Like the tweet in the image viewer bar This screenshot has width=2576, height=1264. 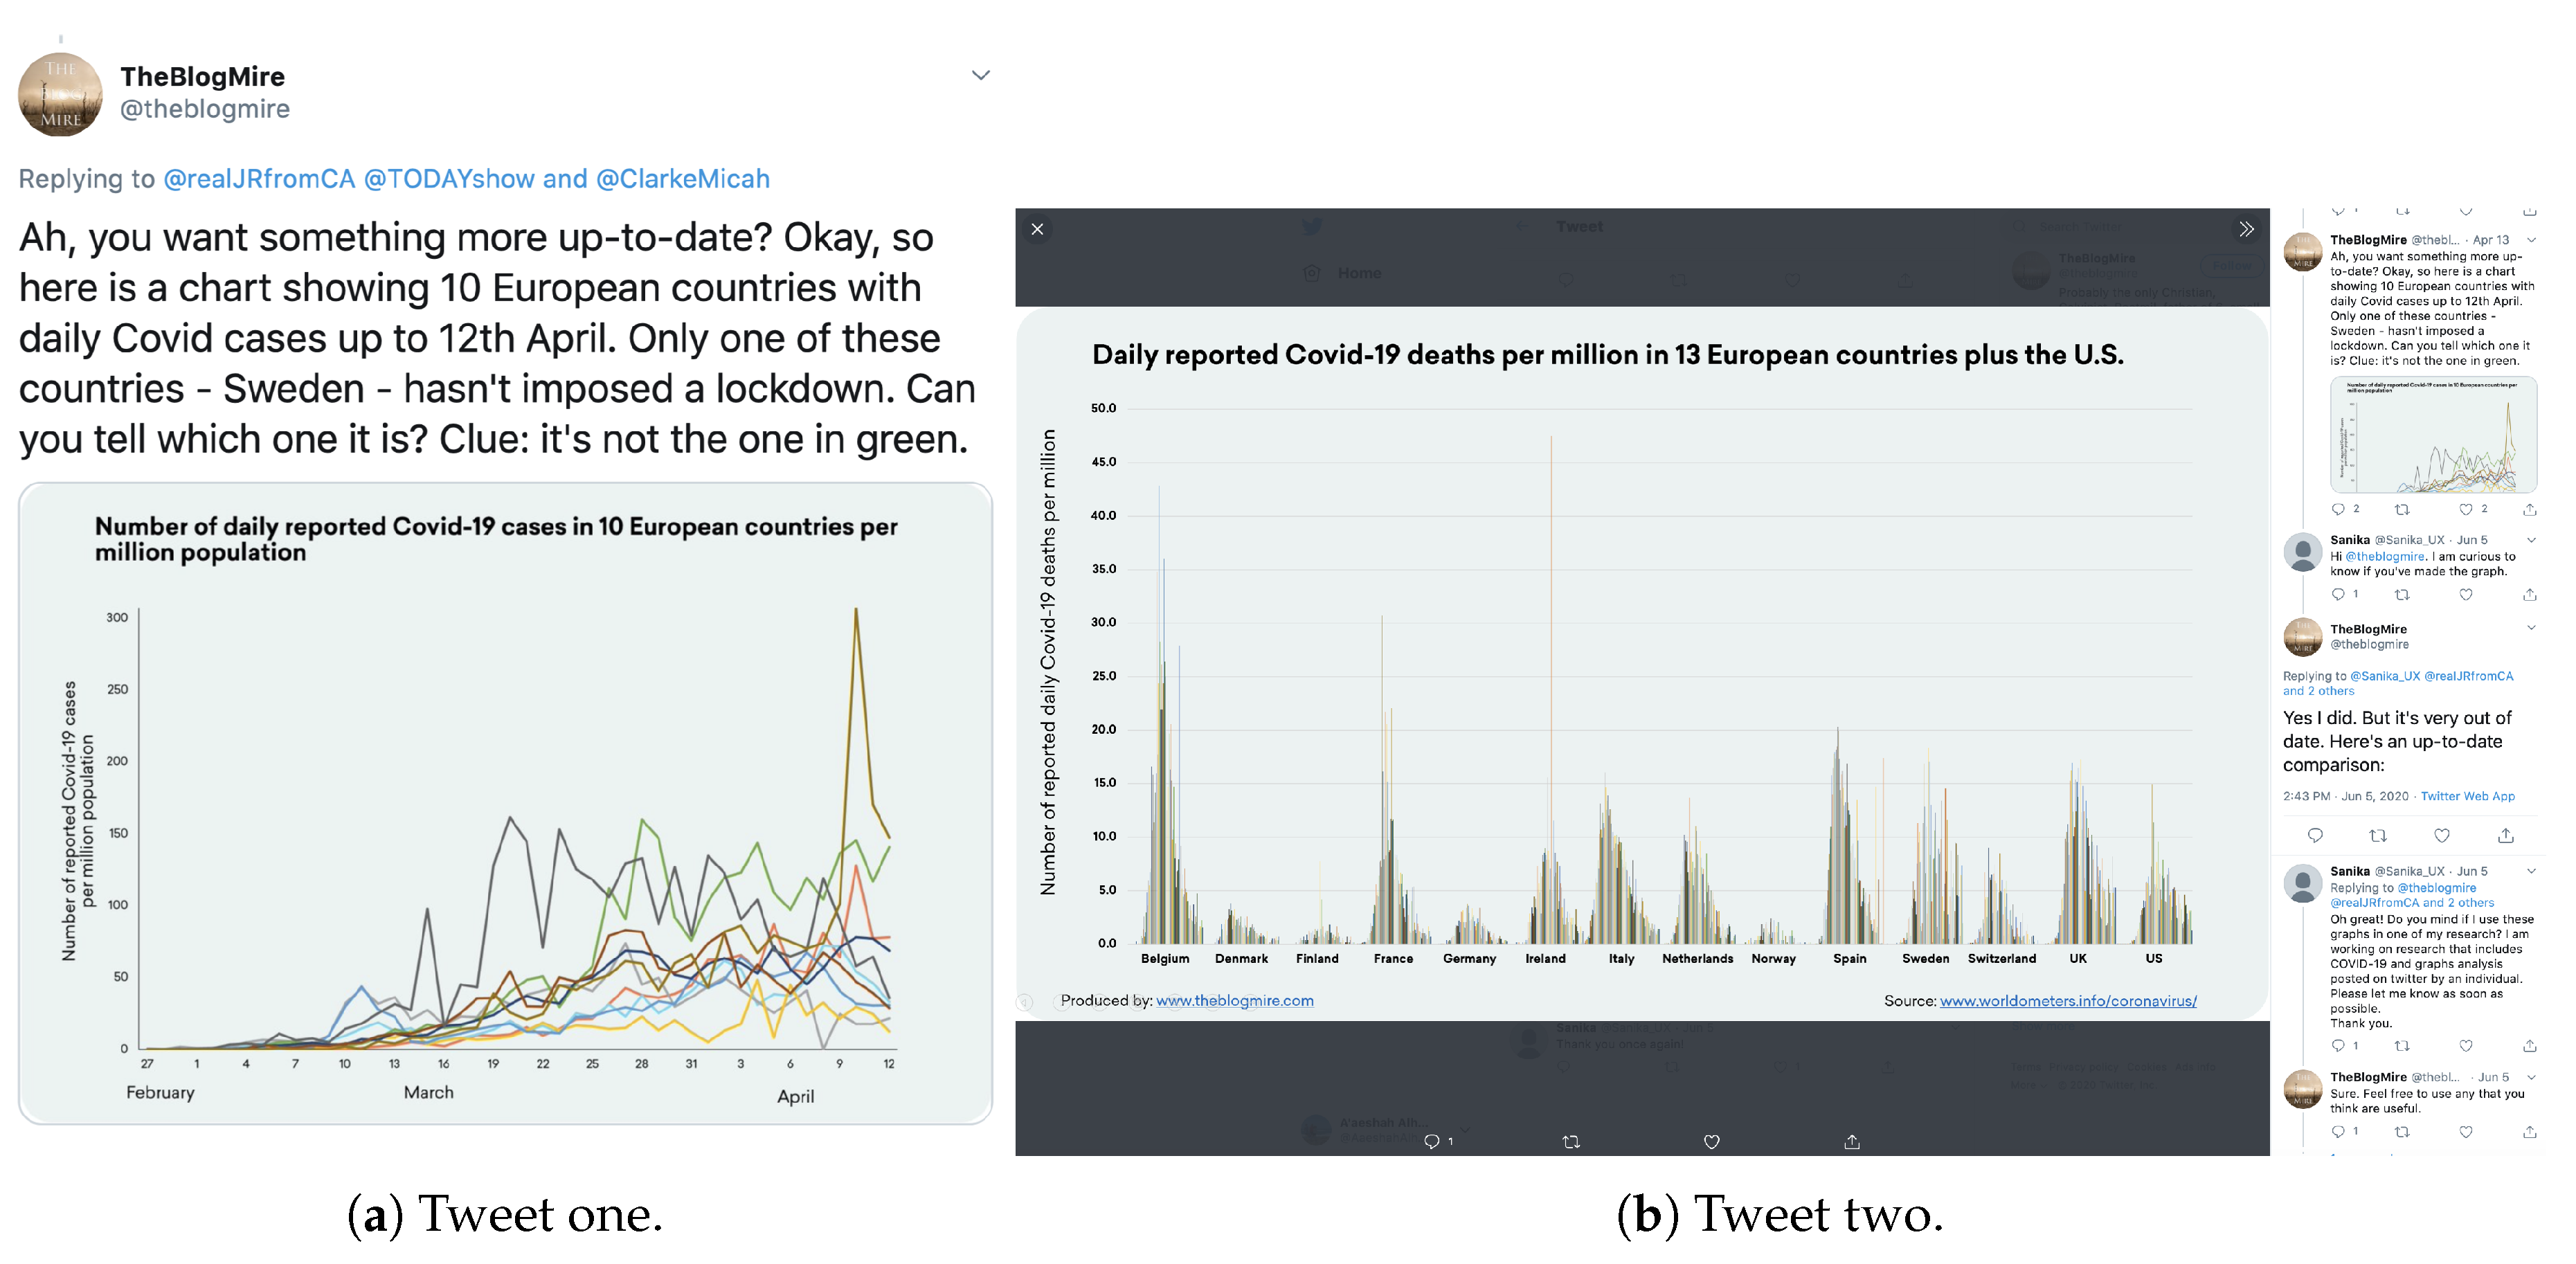1711,1141
